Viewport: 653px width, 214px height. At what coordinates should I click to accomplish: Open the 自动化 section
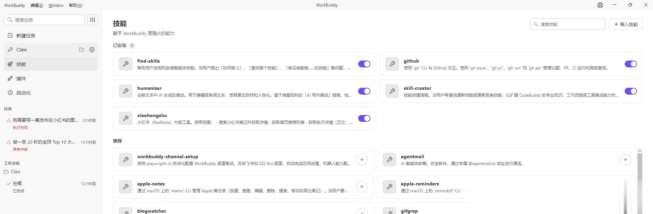[x=51, y=93]
